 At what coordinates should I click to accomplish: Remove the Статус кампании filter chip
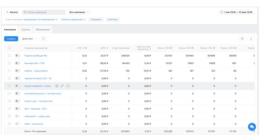56,19
